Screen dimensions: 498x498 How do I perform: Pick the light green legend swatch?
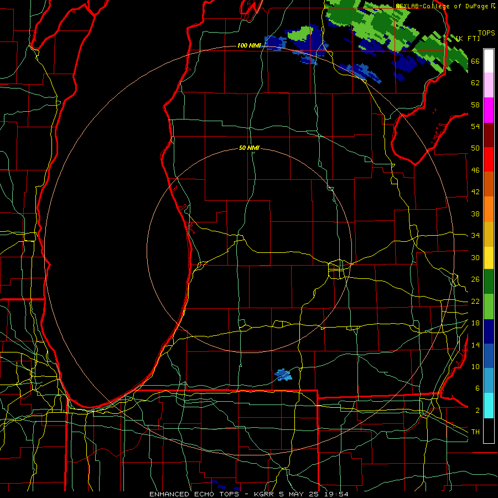(x=489, y=307)
